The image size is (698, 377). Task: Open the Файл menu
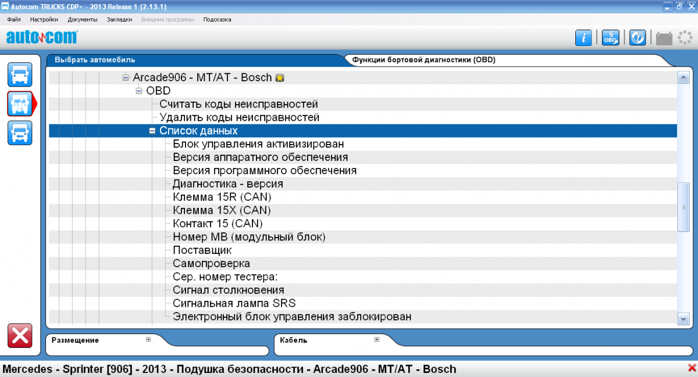[x=14, y=19]
